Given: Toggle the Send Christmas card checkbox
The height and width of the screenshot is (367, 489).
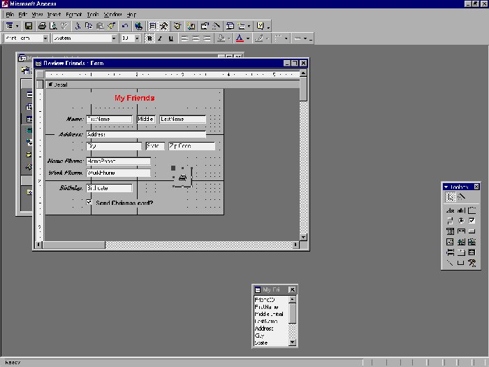Looking at the screenshot, I should pos(89,203).
